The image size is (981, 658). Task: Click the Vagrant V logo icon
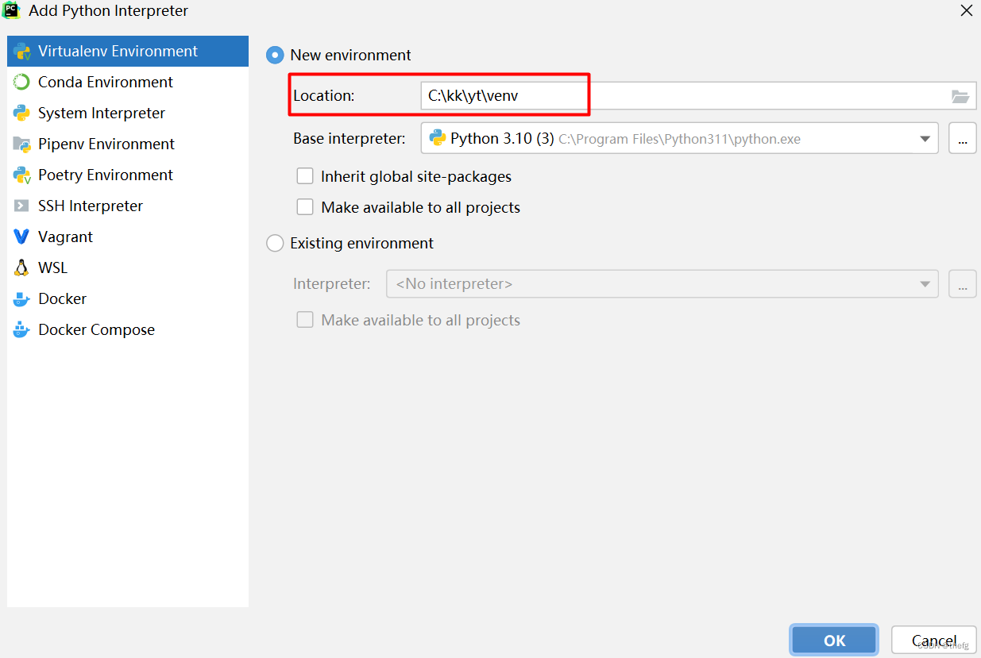pos(22,237)
